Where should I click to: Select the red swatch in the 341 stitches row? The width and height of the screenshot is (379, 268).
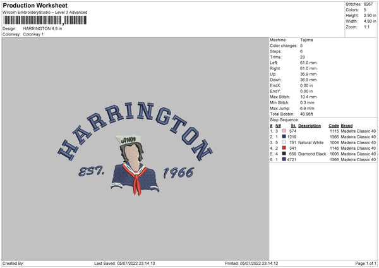[x=284, y=148]
